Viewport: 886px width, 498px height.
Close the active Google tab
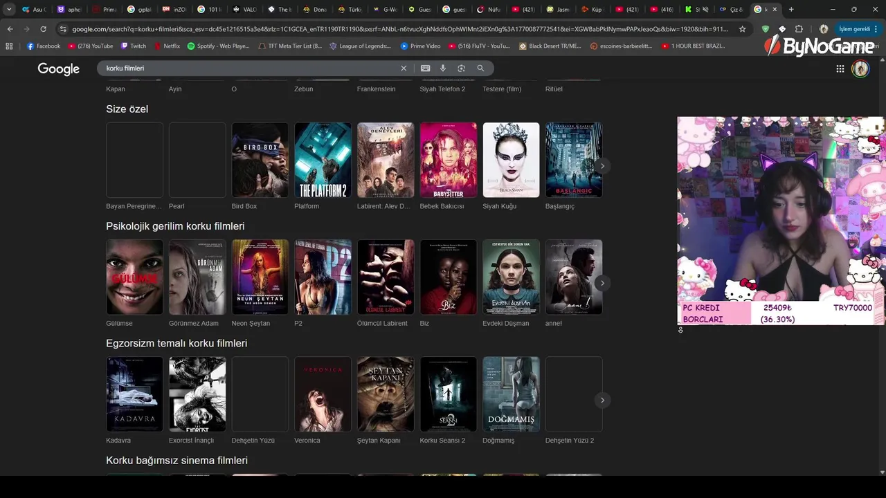click(775, 10)
